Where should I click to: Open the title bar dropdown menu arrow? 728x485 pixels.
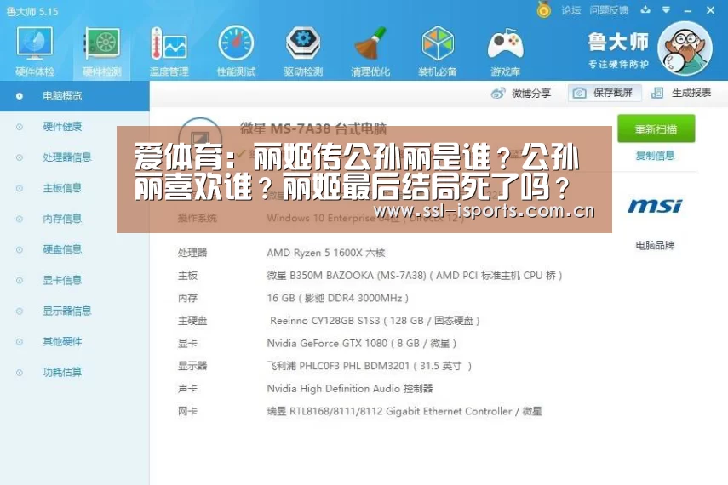[x=666, y=9]
